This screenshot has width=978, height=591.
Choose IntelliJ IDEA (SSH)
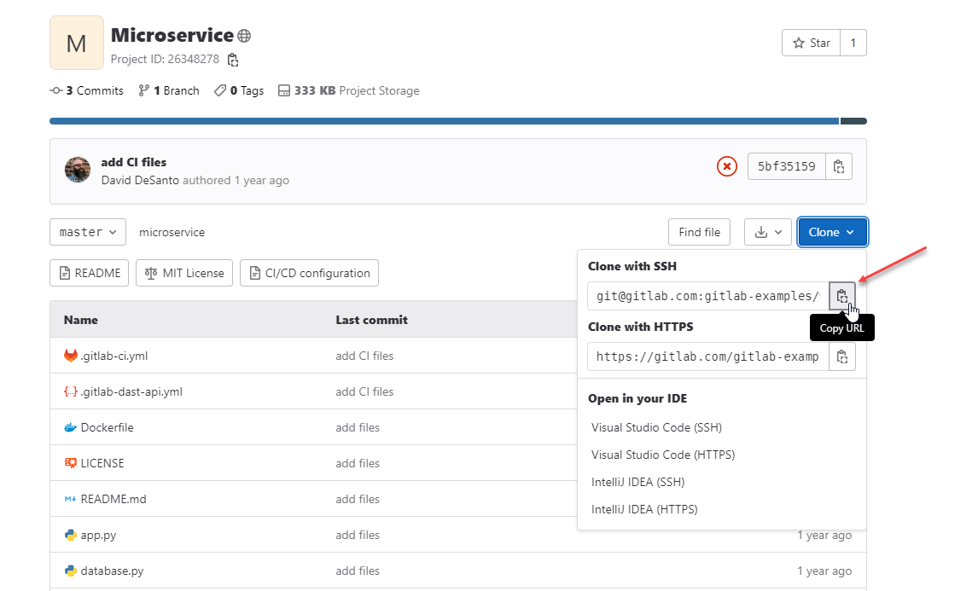click(637, 483)
